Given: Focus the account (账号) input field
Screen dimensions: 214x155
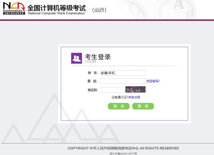Looking at the screenshot, I should pyautogui.click(x=123, y=73).
